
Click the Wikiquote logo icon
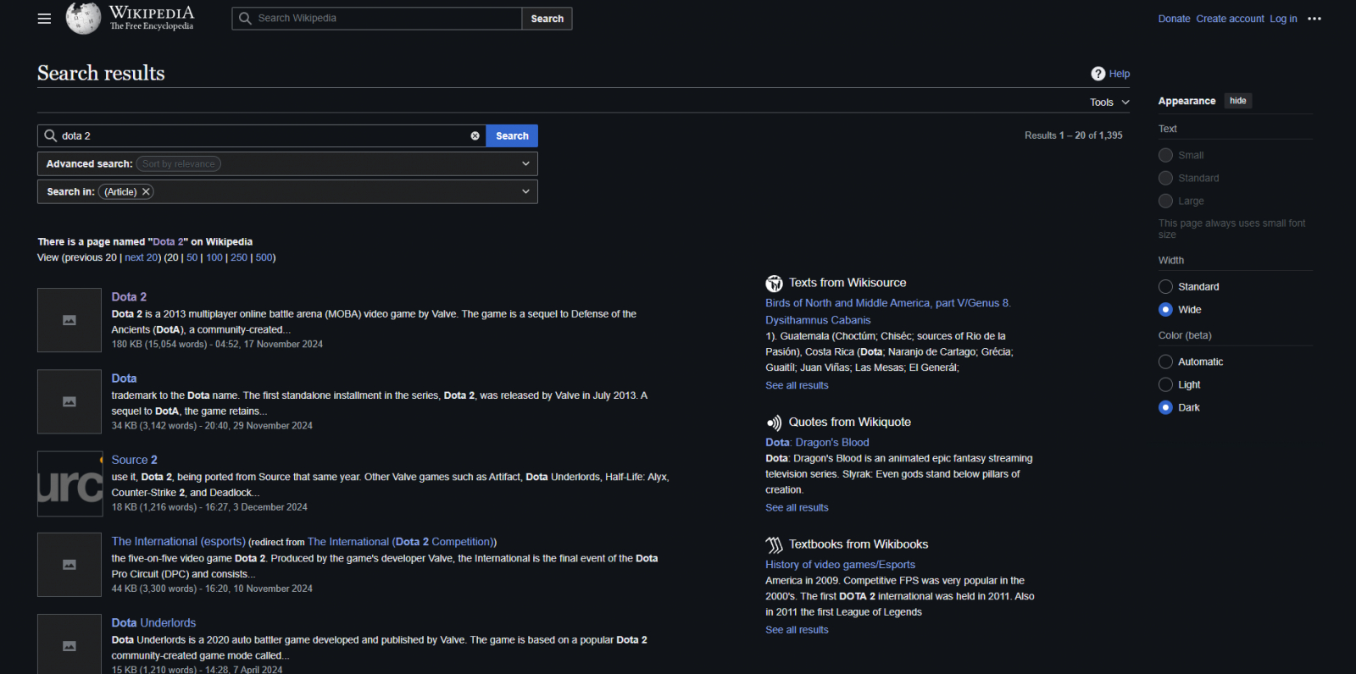(774, 423)
